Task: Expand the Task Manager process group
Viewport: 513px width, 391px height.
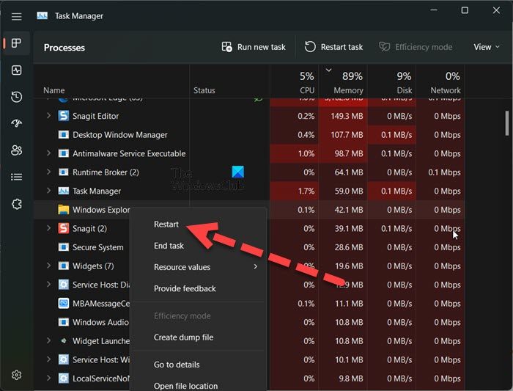Action: 48,191
